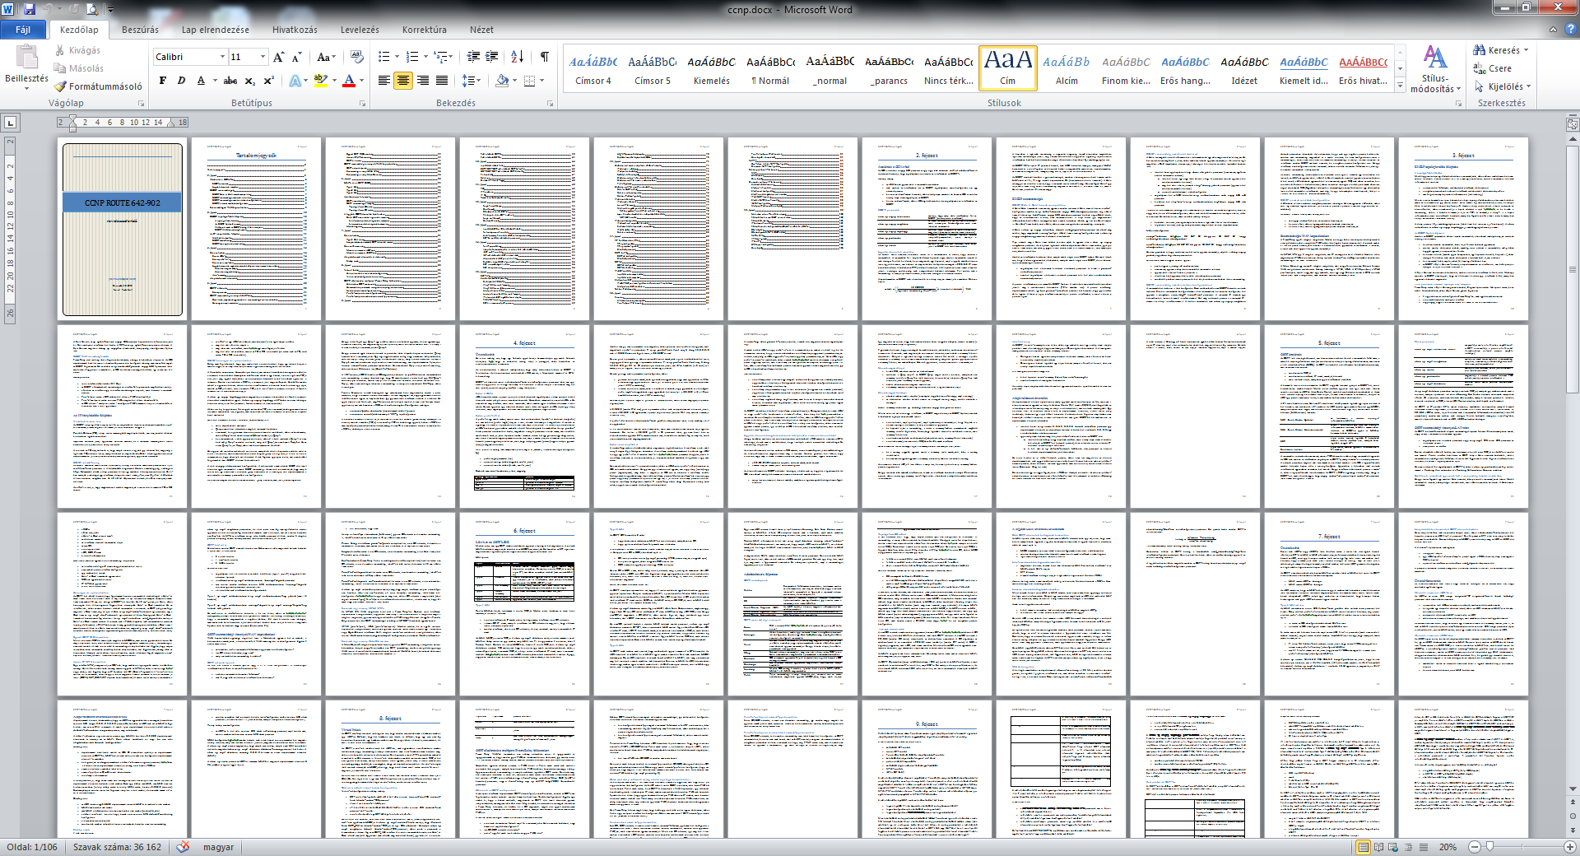This screenshot has height=856, width=1580.
Task: Switch to Lap elrendezése tab
Action: pyautogui.click(x=215, y=30)
